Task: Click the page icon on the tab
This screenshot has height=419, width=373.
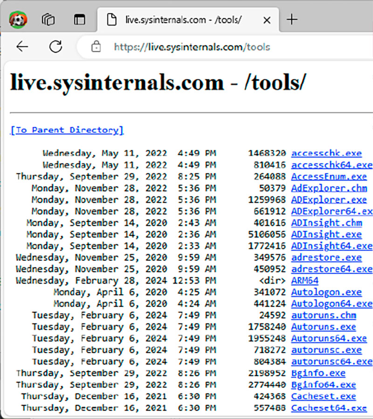Action: 112,20
